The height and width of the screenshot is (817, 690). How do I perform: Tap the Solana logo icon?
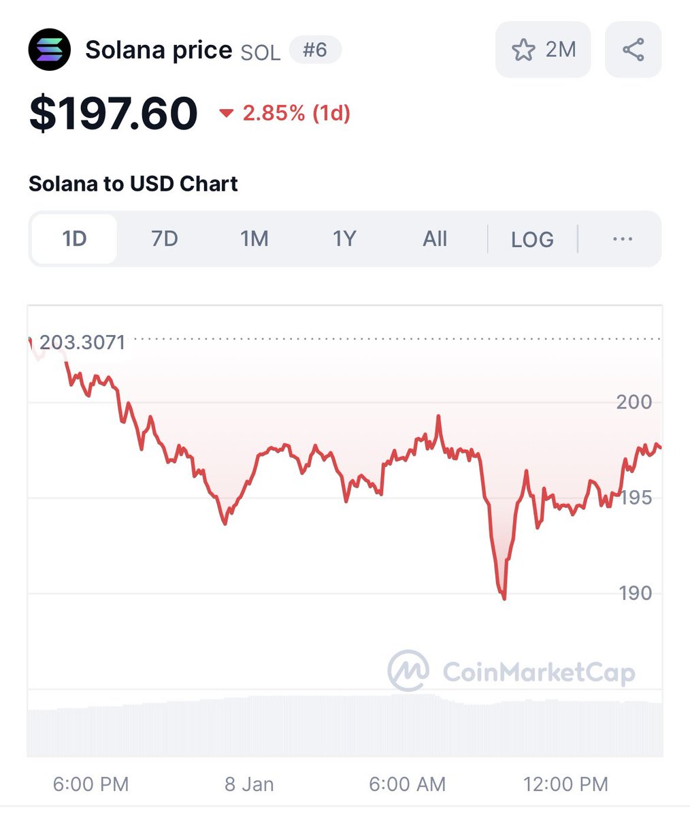50,50
